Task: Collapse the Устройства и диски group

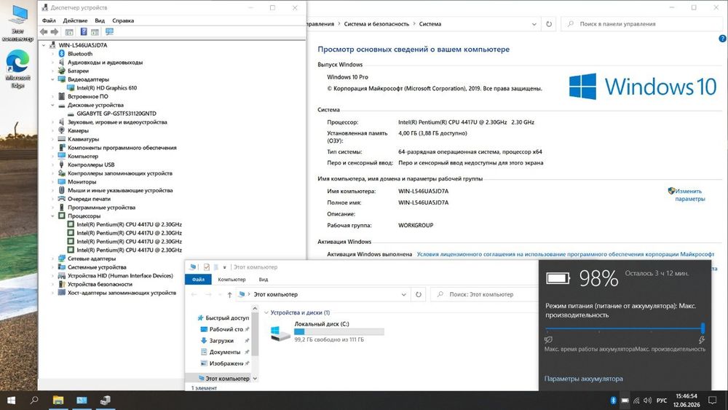Action: coord(266,312)
